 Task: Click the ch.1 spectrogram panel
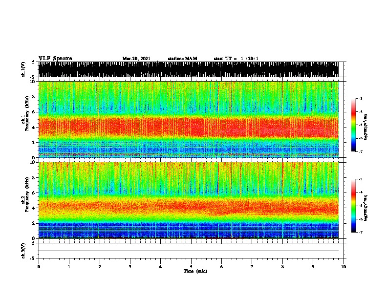[x=188, y=119]
